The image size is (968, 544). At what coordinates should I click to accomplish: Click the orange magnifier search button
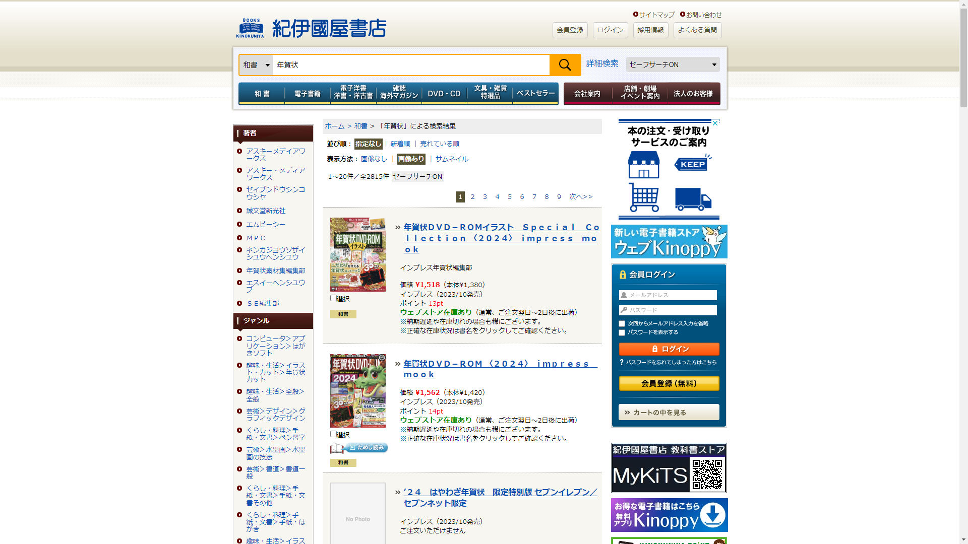565,65
